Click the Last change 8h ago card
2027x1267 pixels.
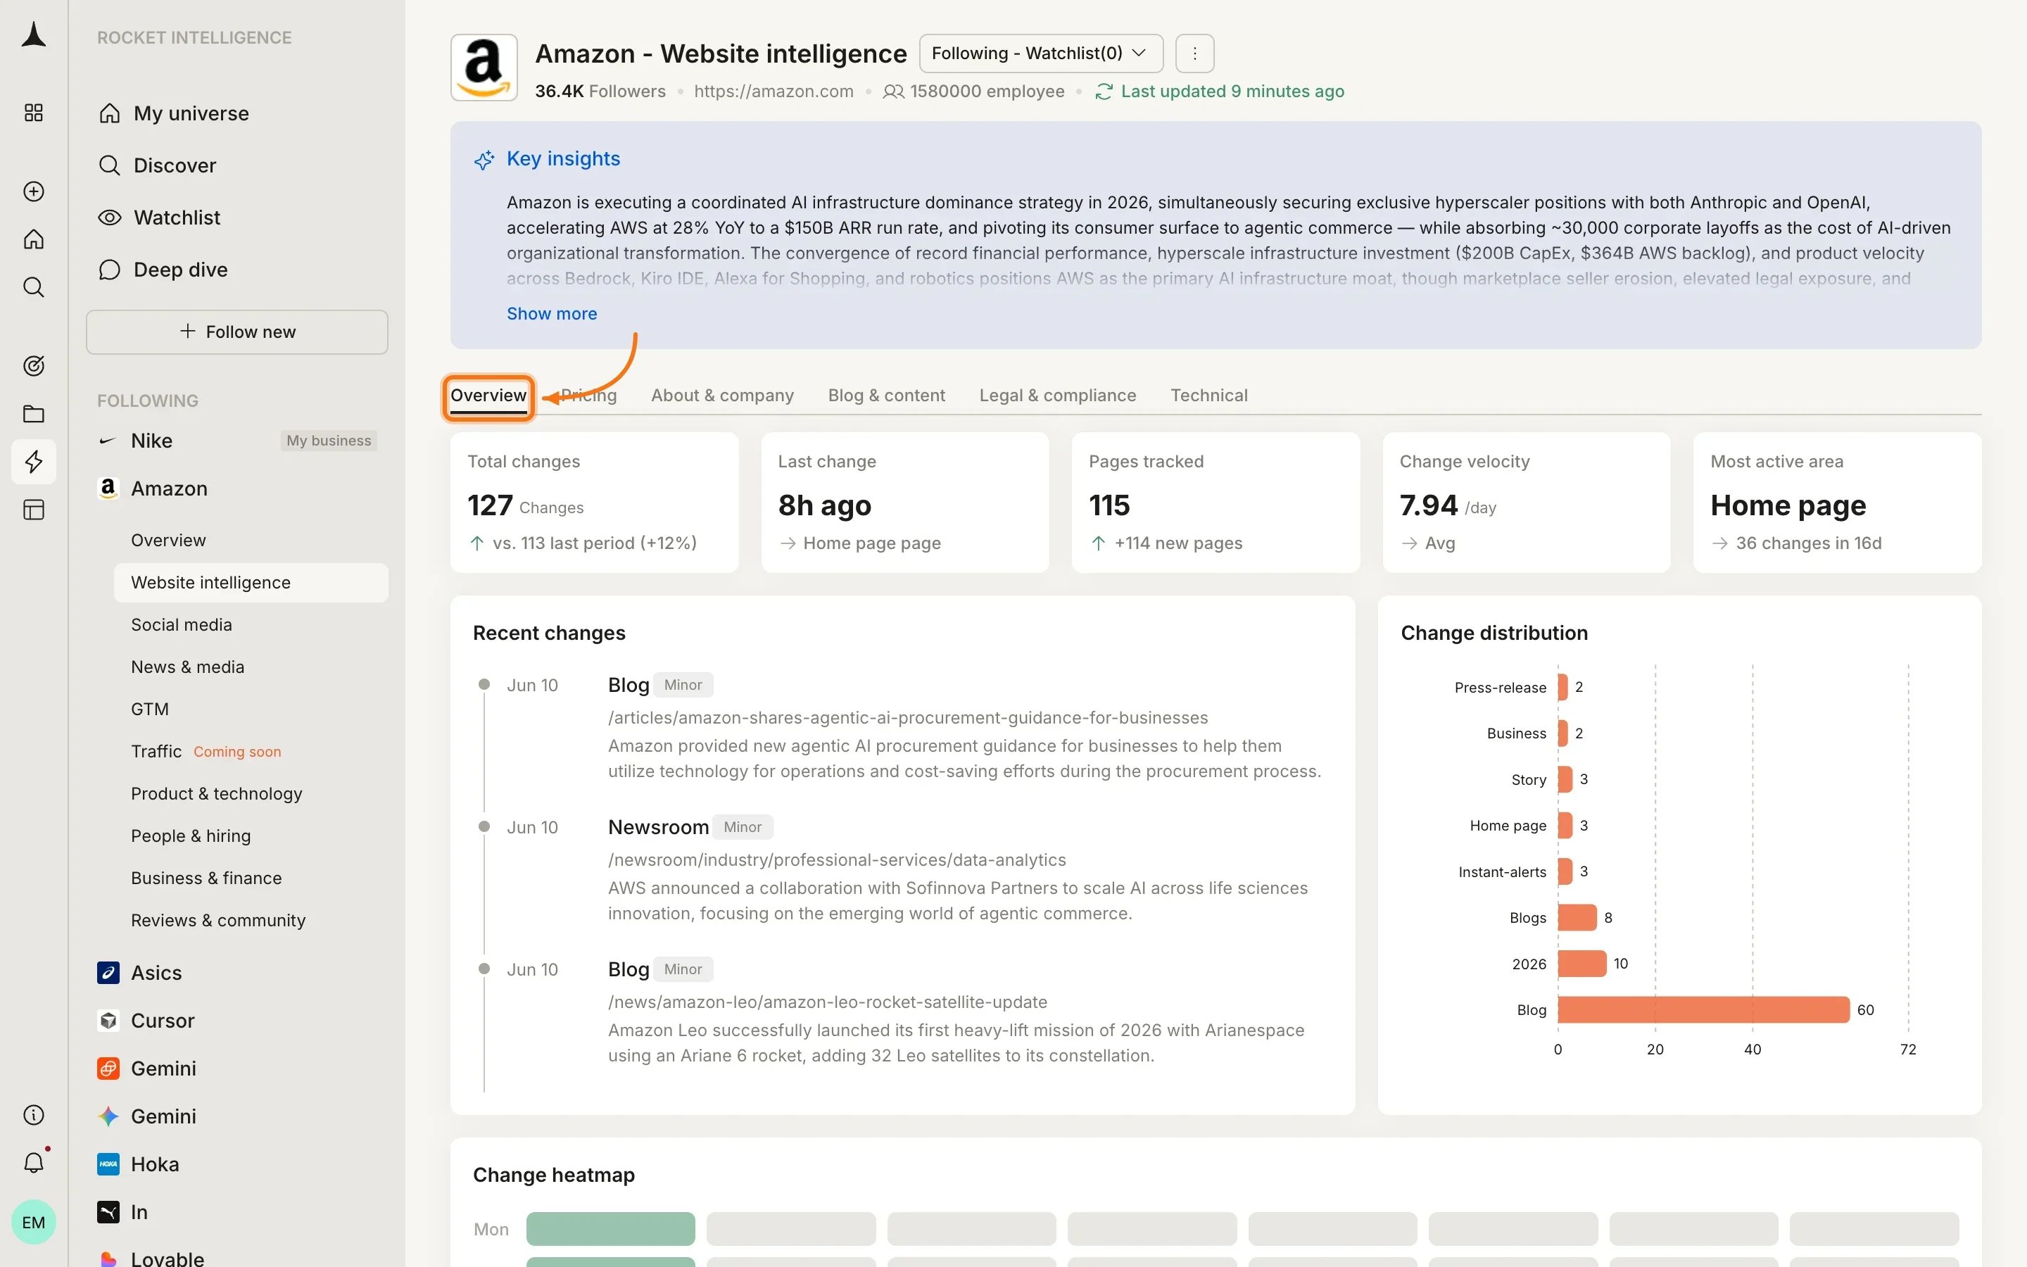pyautogui.click(x=904, y=503)
